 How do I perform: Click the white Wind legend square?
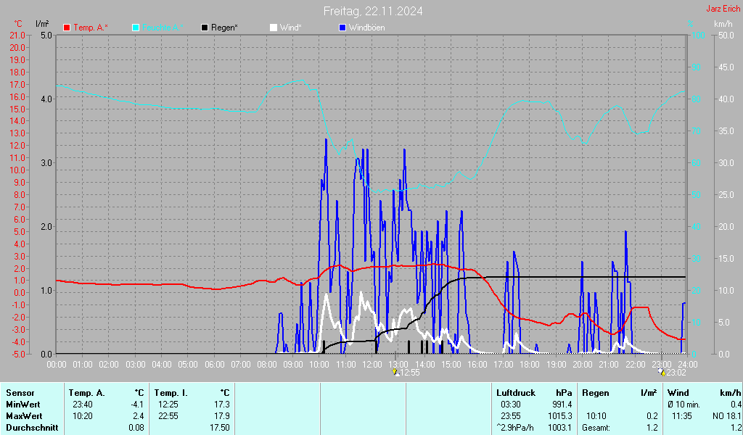click(274, 28)
